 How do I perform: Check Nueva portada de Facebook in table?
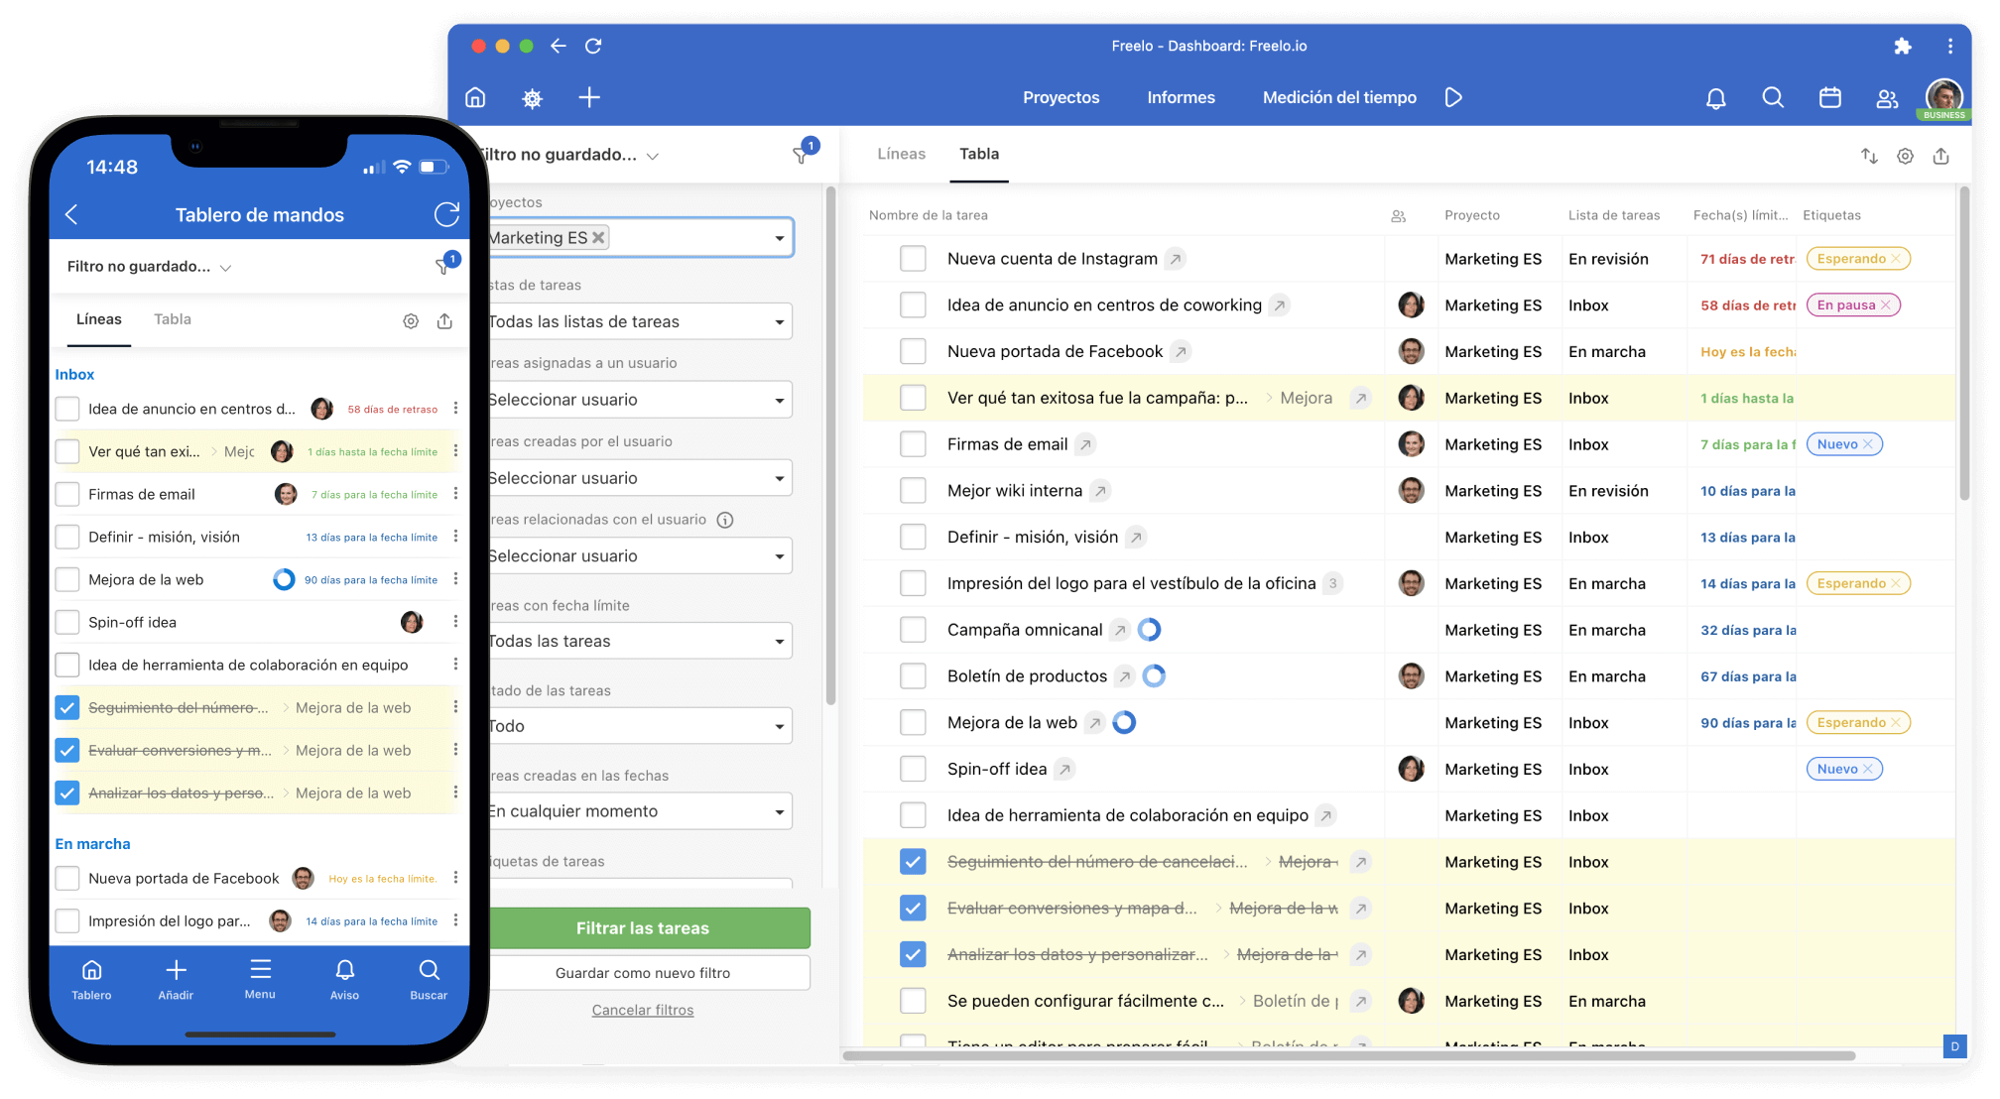913,351
